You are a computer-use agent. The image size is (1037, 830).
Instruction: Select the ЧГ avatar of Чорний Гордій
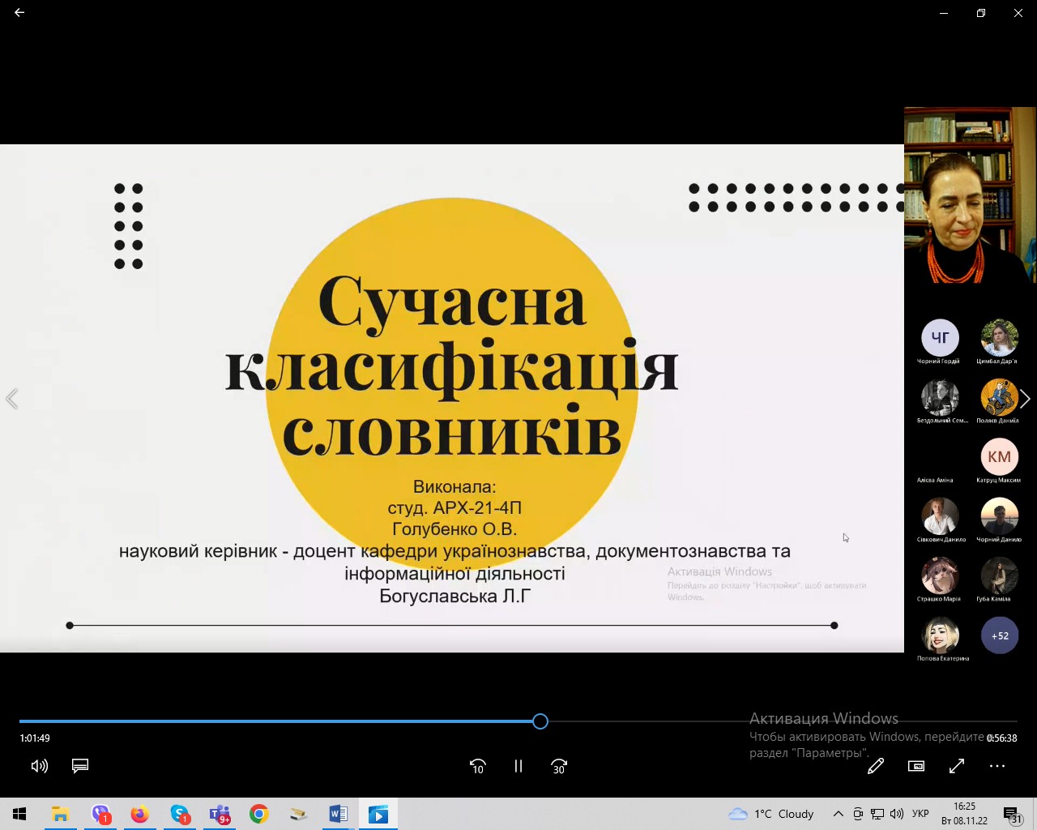[x=941, y=337]
